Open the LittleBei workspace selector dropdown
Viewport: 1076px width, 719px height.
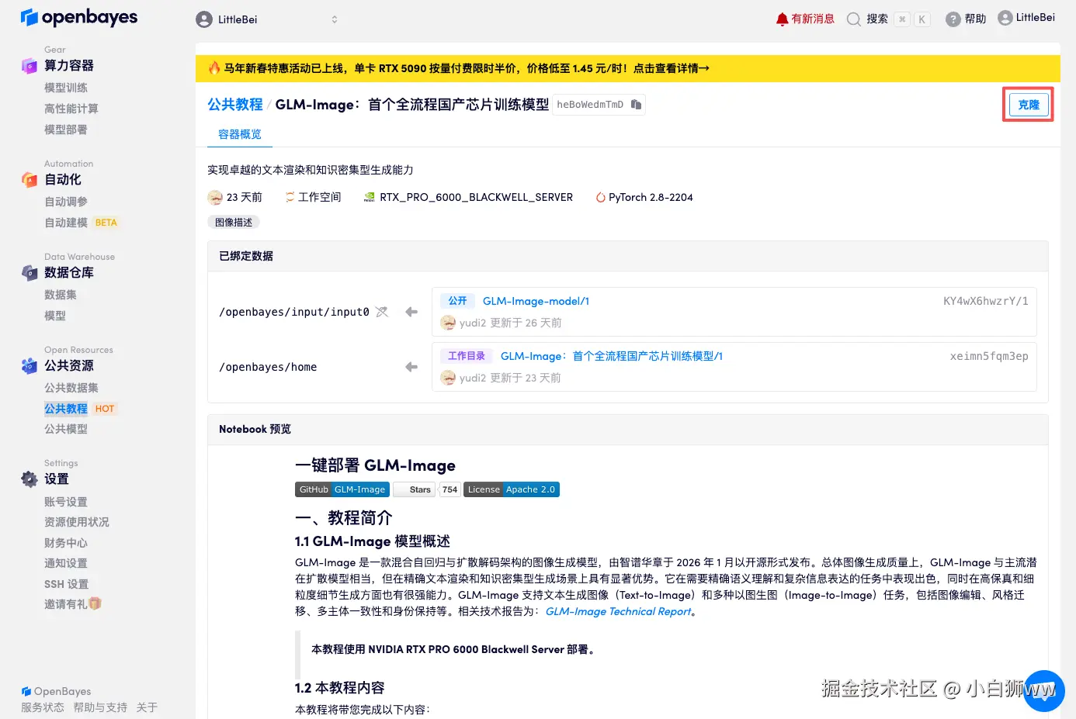tap(267, 19)
